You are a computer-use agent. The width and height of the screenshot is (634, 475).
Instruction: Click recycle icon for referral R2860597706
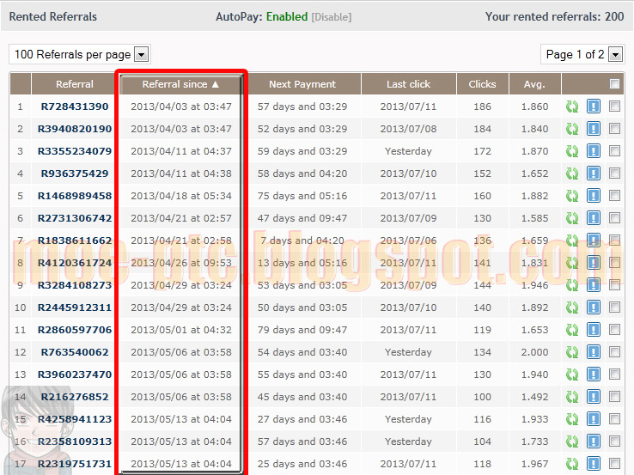572,330
